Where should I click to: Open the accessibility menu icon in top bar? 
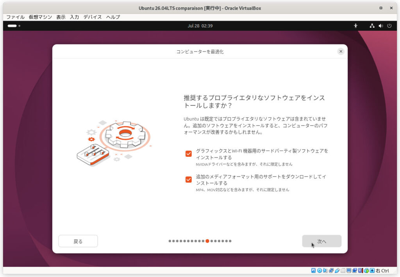(x=355, y=26)
